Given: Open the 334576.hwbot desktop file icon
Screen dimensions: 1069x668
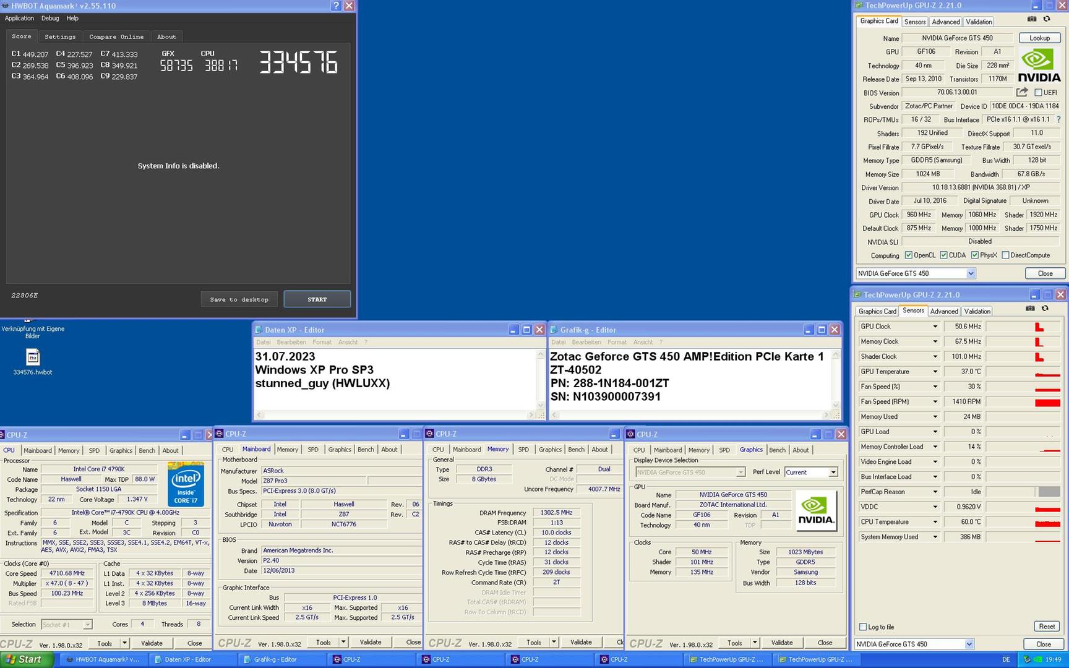Looking at the screenshot, I should pyautogui.click(x=33, y=358).
